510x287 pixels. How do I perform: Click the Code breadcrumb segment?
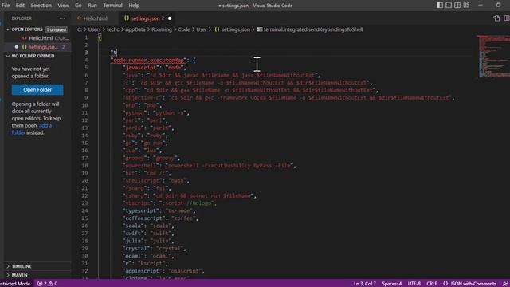[x=184, y=29]
